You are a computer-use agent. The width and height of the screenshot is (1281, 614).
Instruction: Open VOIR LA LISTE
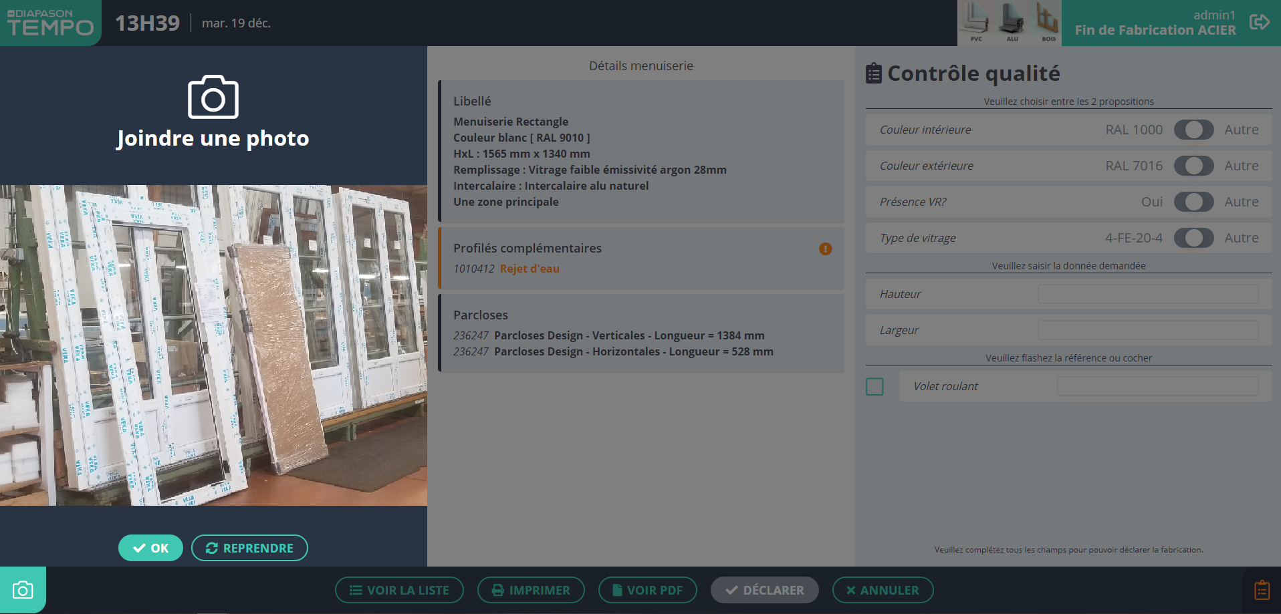coord(399,590)
